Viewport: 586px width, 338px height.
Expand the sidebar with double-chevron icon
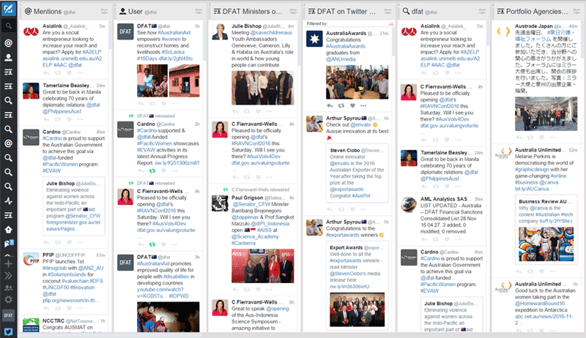tap(8, 276)
